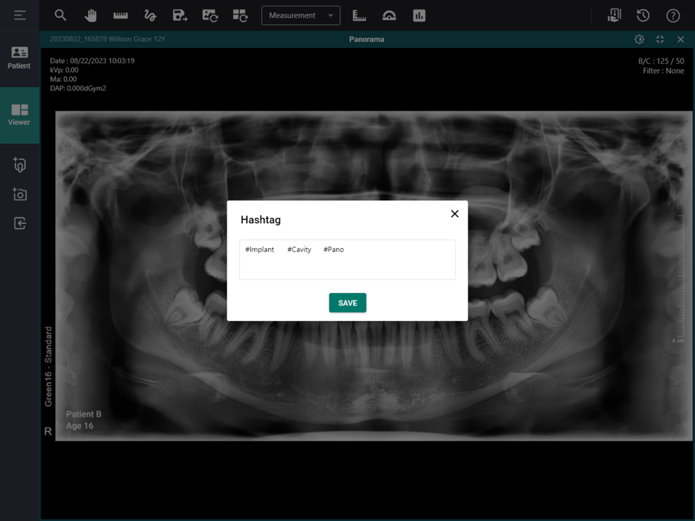Fit the Panorama image to screen
The image size is (695, 521).
click(660, 39)
